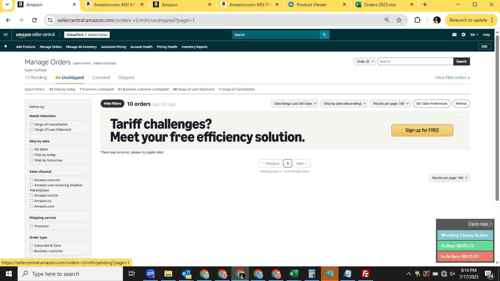
Task: Open the Seller Central hamburger menu
Action: tap(5, 35)
